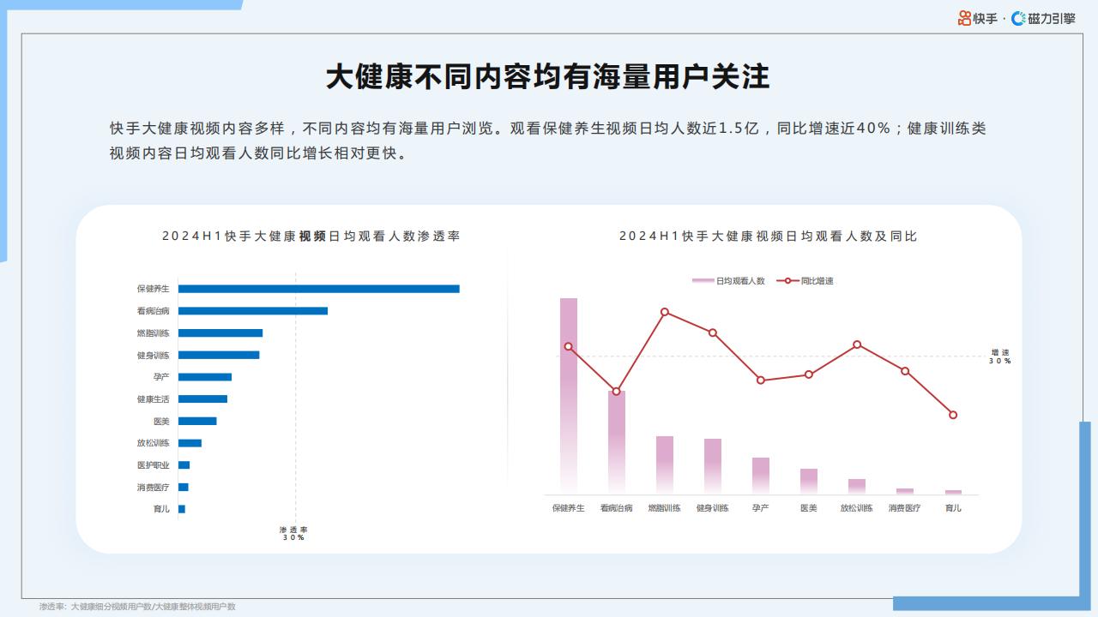Click the growth line marker above 医美

809,374
